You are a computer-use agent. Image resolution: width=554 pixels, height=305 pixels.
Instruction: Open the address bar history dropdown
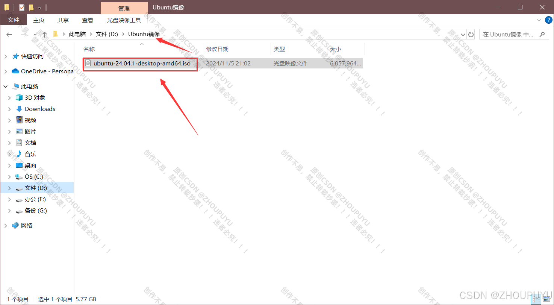click(x=463, y=34)
